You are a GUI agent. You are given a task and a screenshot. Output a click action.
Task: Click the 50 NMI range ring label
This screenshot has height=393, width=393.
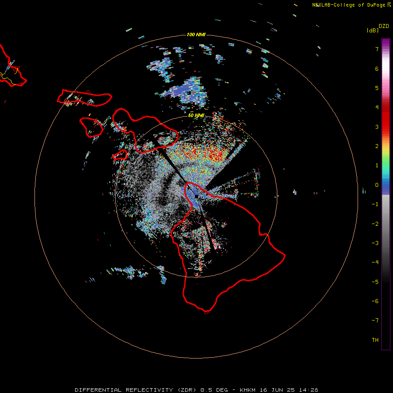196,116
